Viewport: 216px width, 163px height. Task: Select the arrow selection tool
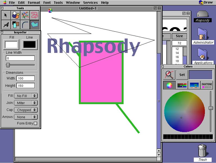pos(6,15)
